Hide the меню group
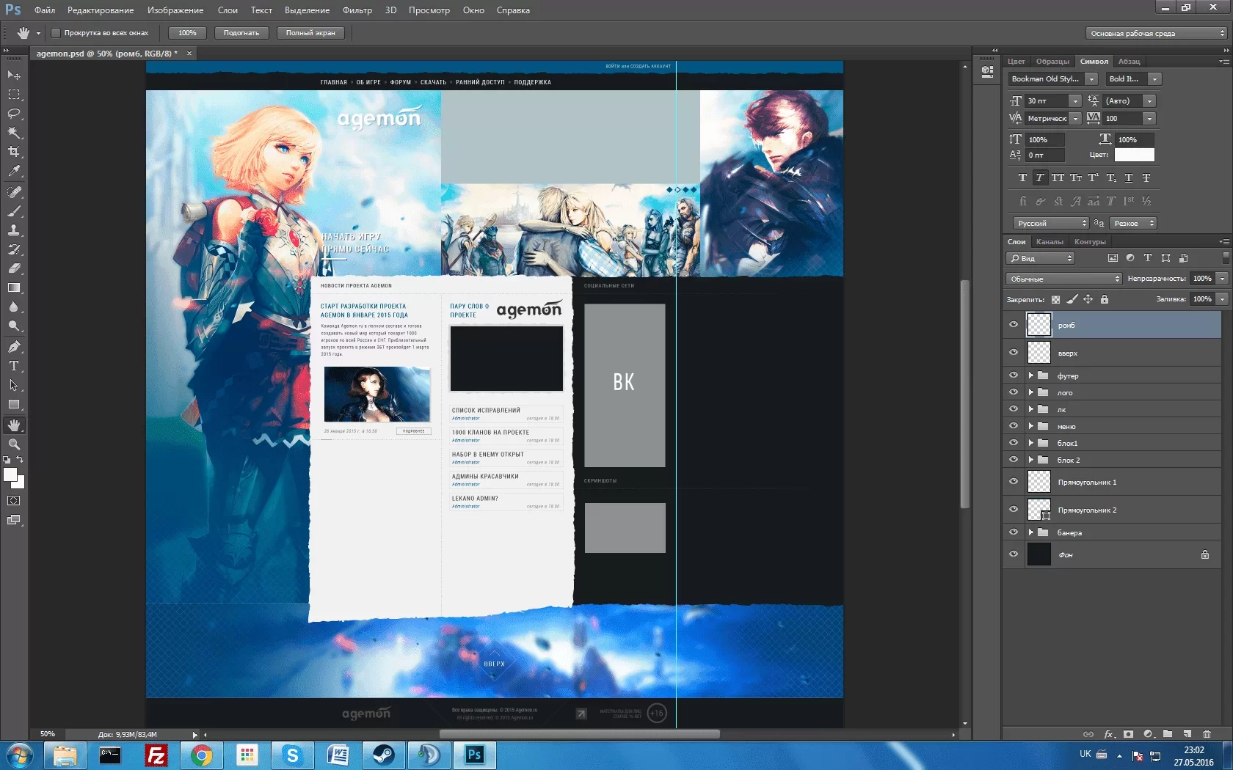This screenshot has width=1233, height=770. (x=1014, y=426)
